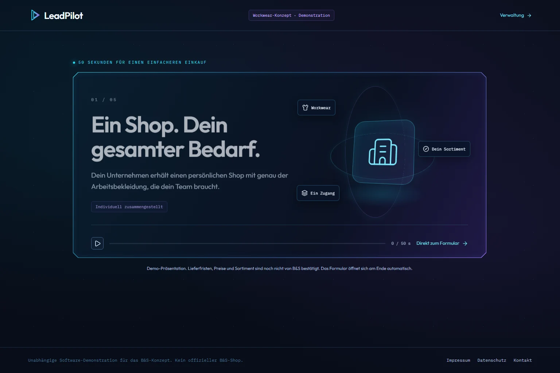Click the arrow next to Verwaltung
The height and width of the screenshot is (373, 560).
[529, 16]
